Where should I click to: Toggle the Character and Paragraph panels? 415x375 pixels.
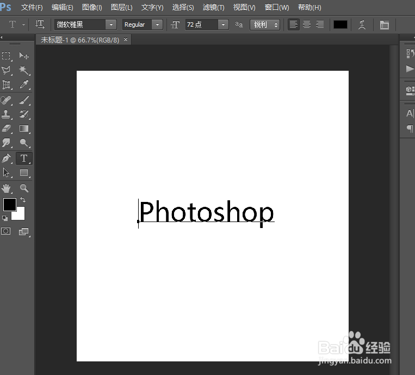tap(385, 25)
